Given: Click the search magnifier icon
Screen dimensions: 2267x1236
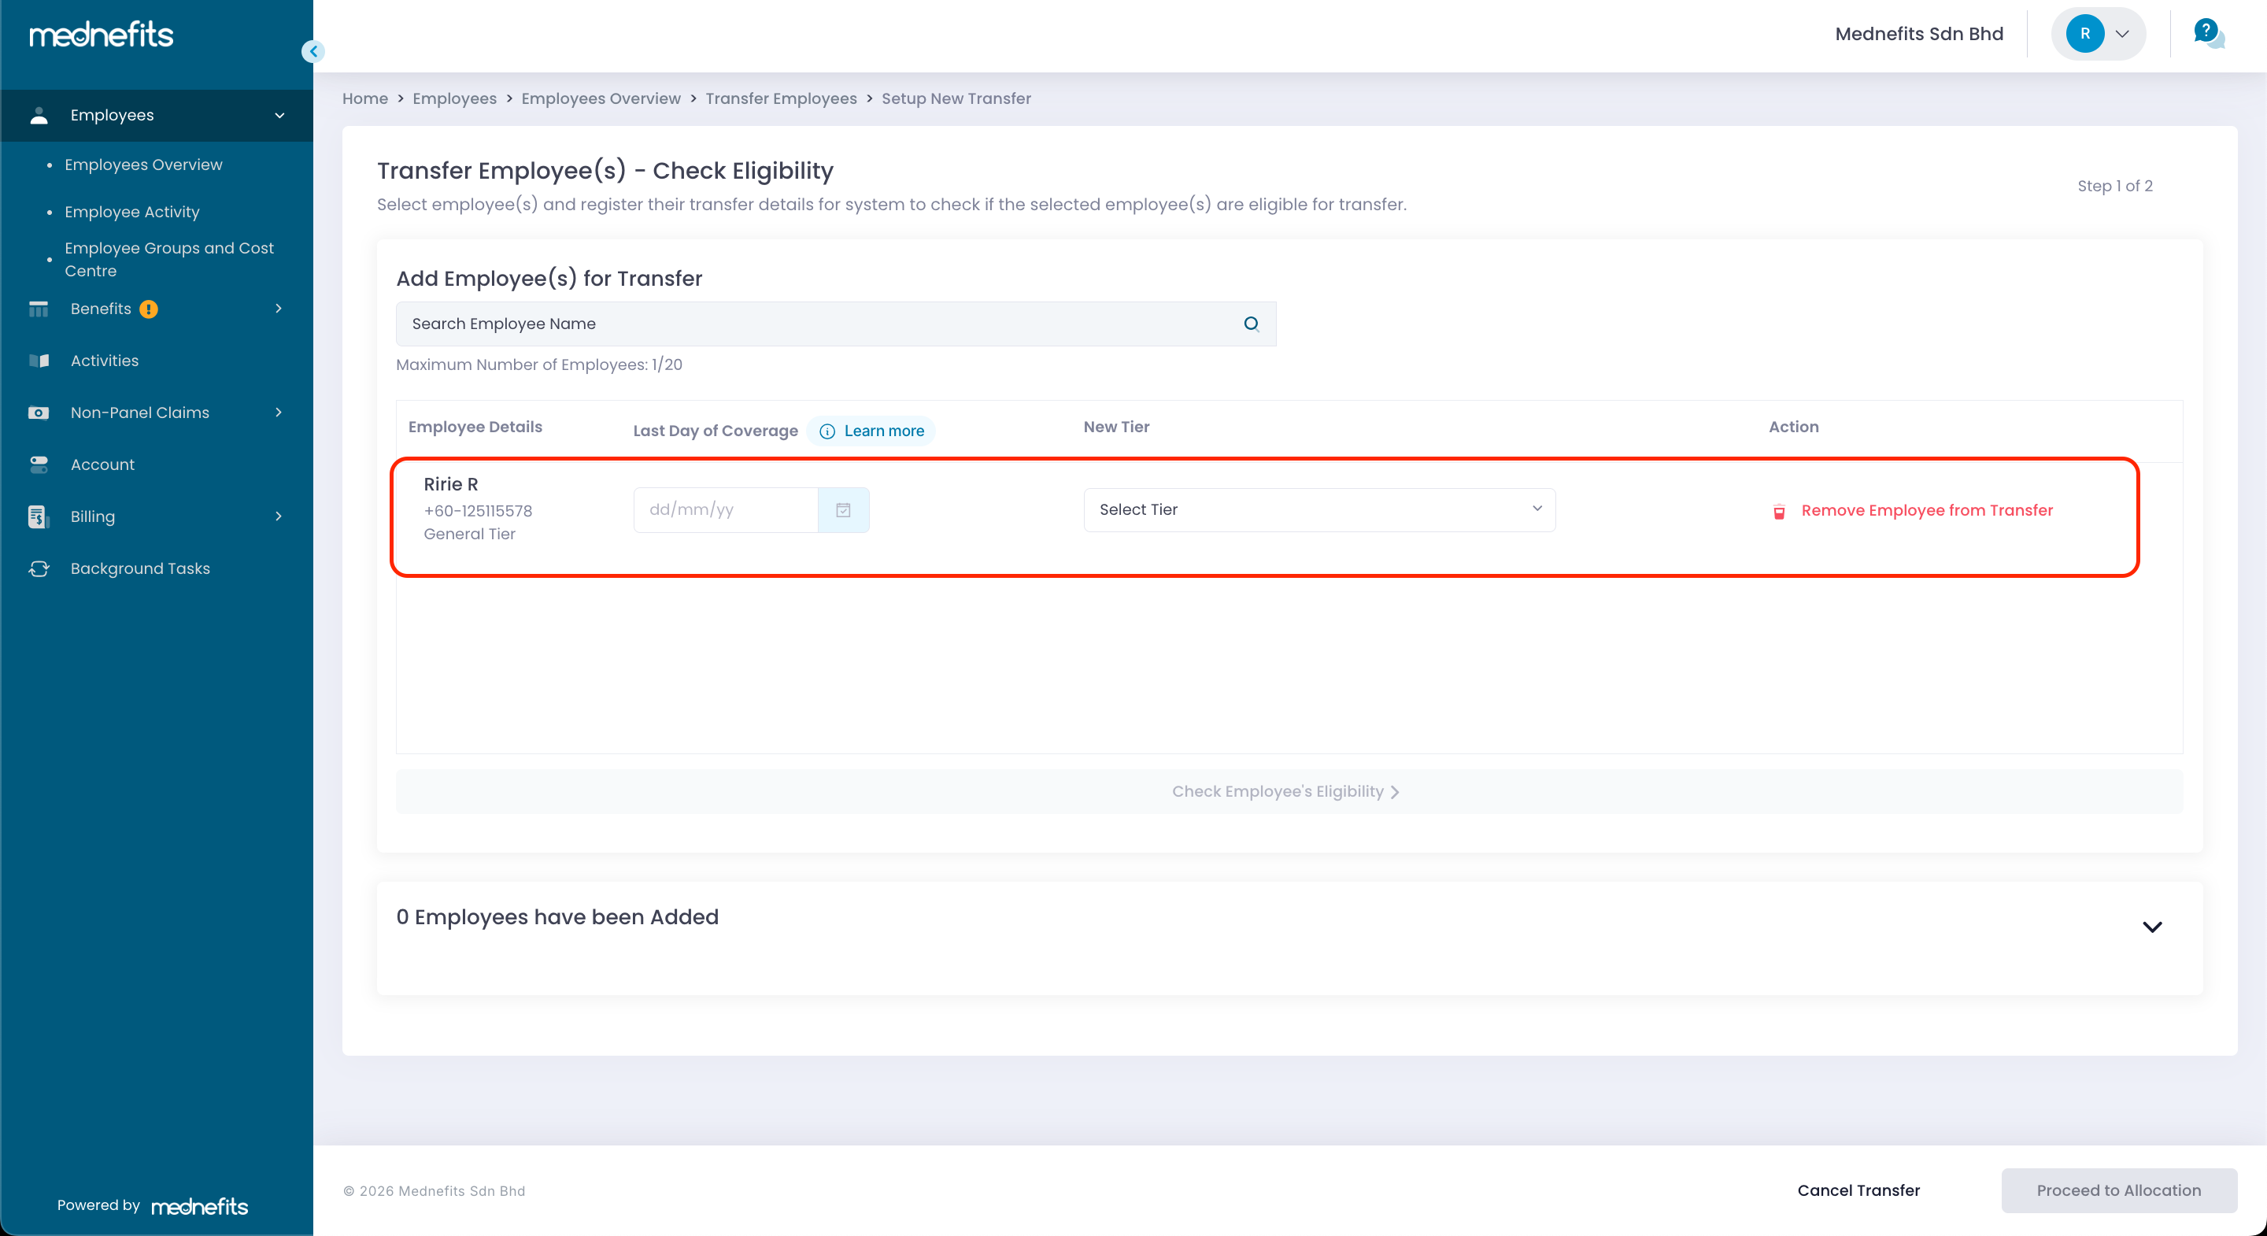Looking at the screenshot, I should click(1251, 324).
